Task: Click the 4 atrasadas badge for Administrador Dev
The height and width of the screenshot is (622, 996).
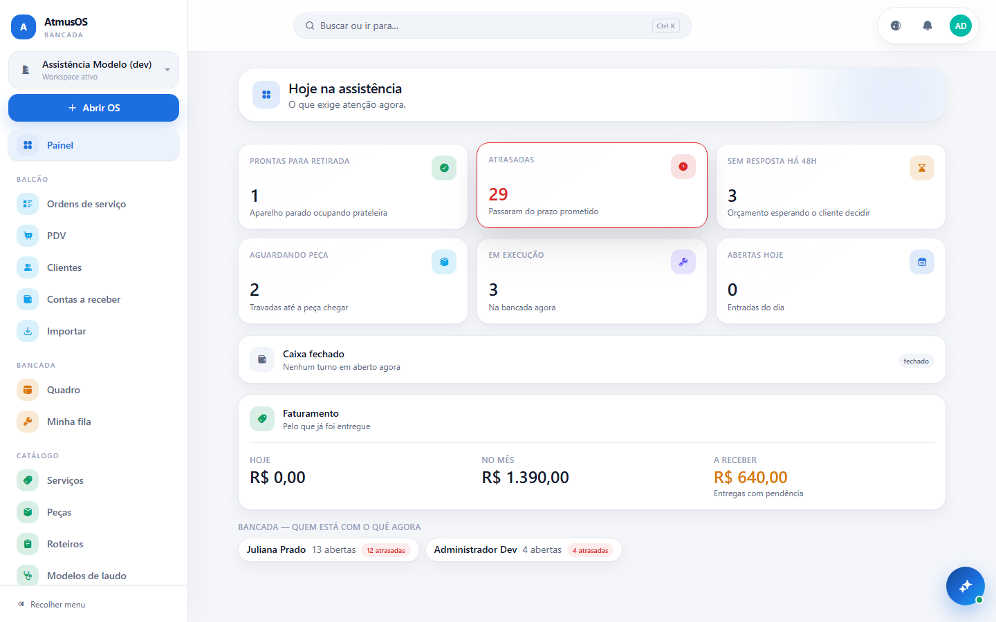Action: (590, 551)
